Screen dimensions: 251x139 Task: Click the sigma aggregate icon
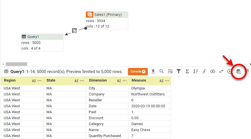click(187, 72)
